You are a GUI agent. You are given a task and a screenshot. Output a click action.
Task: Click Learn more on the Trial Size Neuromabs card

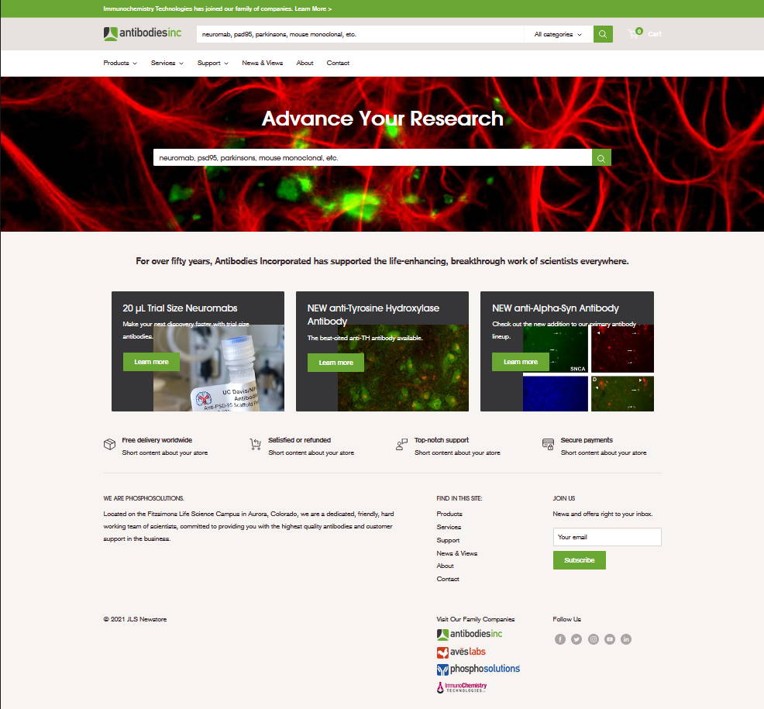151,362
